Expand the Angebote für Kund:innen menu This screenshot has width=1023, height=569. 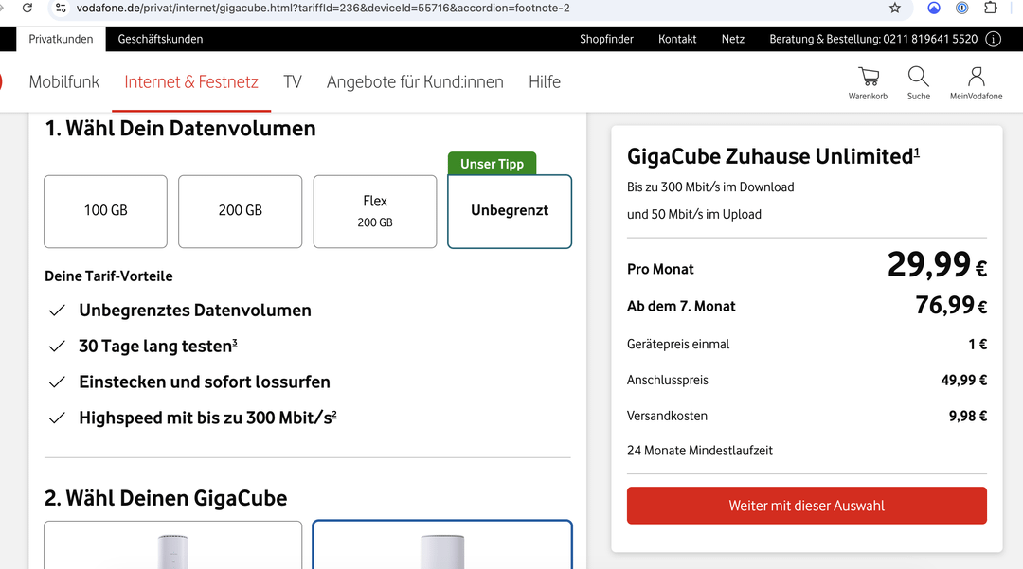(x=415, y=82)
